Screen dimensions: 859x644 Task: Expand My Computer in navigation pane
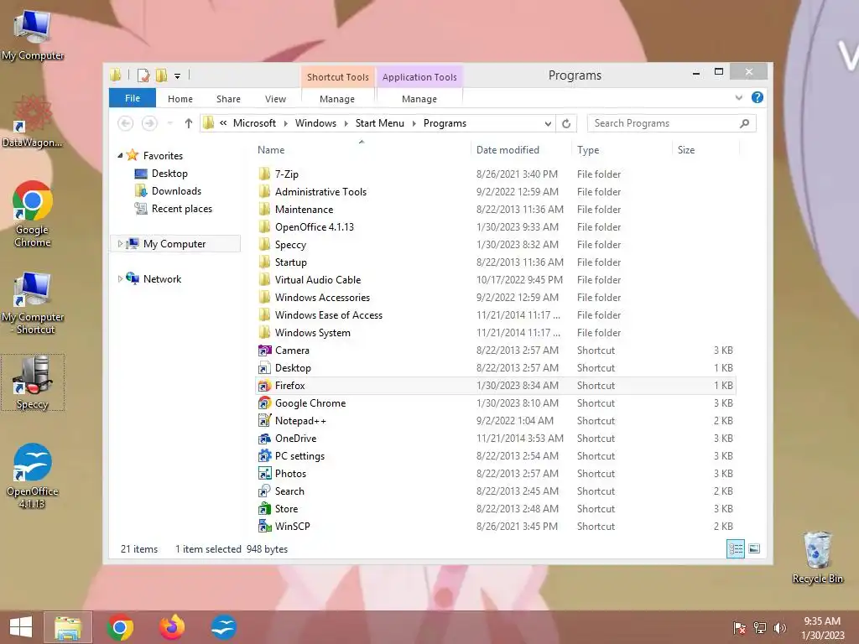120,244
